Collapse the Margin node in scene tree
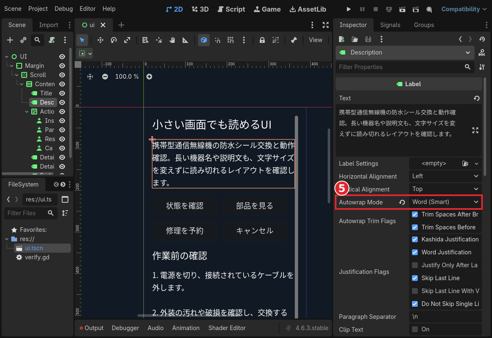This screenshot has width=492, height=338. (12, 66)
